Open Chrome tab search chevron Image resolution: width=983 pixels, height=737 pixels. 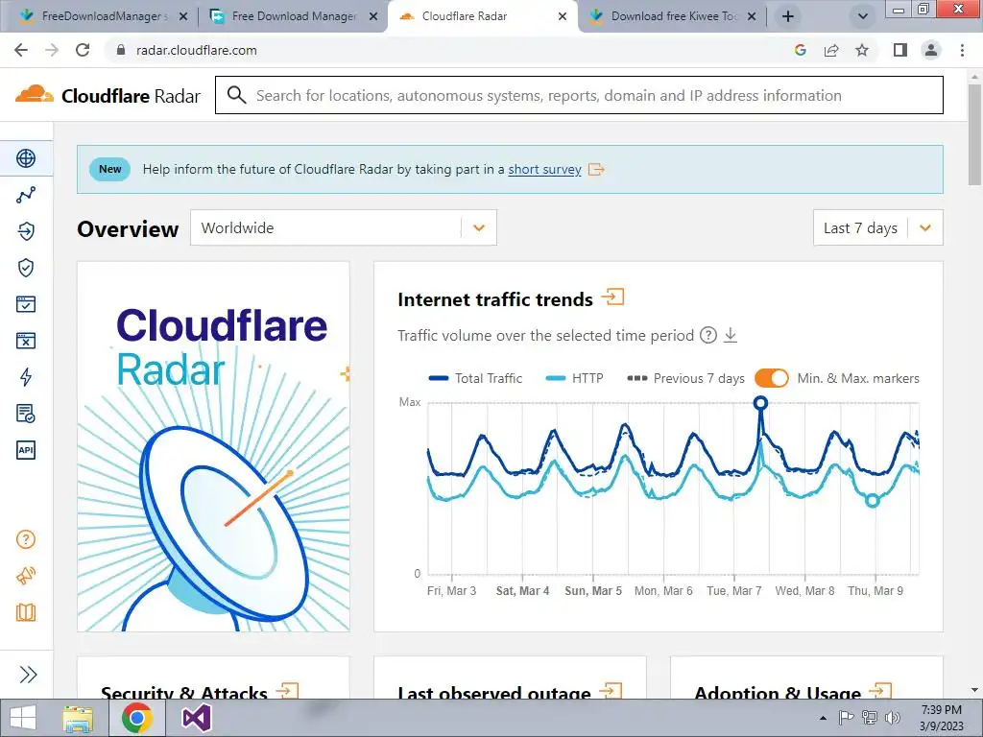click(863, 16)
